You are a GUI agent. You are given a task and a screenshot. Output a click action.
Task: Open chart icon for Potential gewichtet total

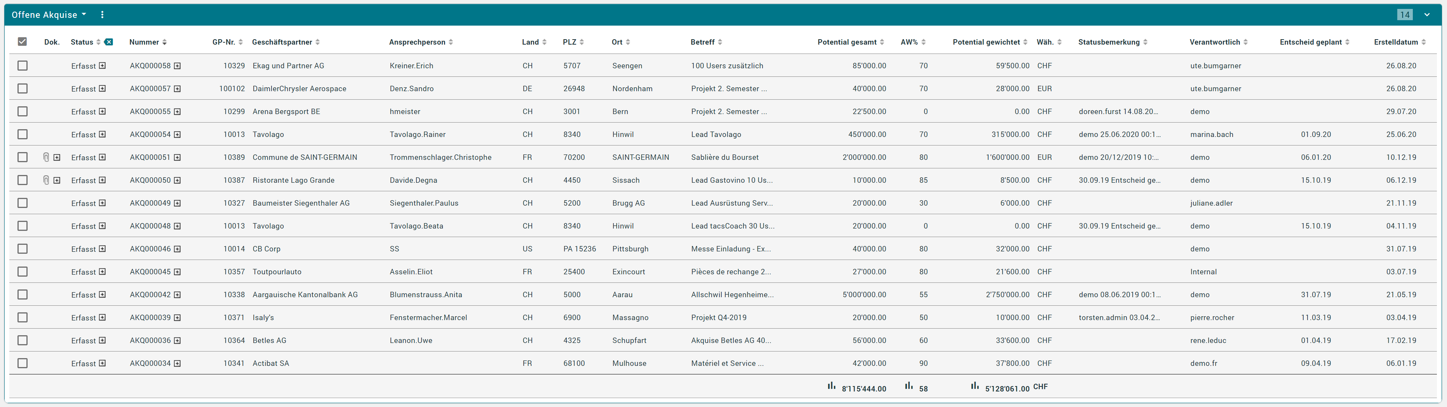[x=975, y=386]
